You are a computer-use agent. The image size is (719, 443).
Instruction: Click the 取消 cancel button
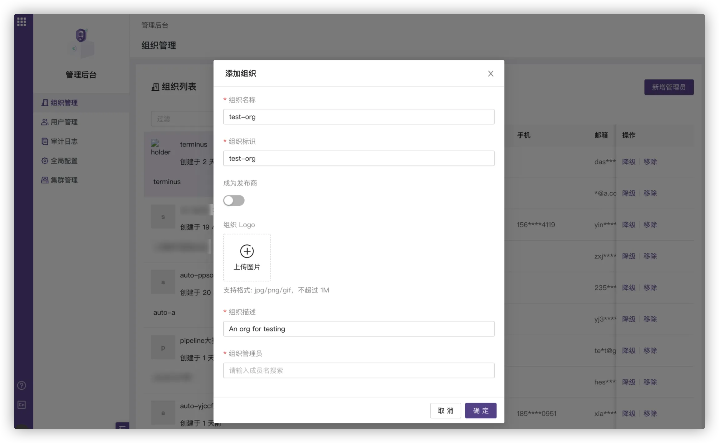[445, 411]
